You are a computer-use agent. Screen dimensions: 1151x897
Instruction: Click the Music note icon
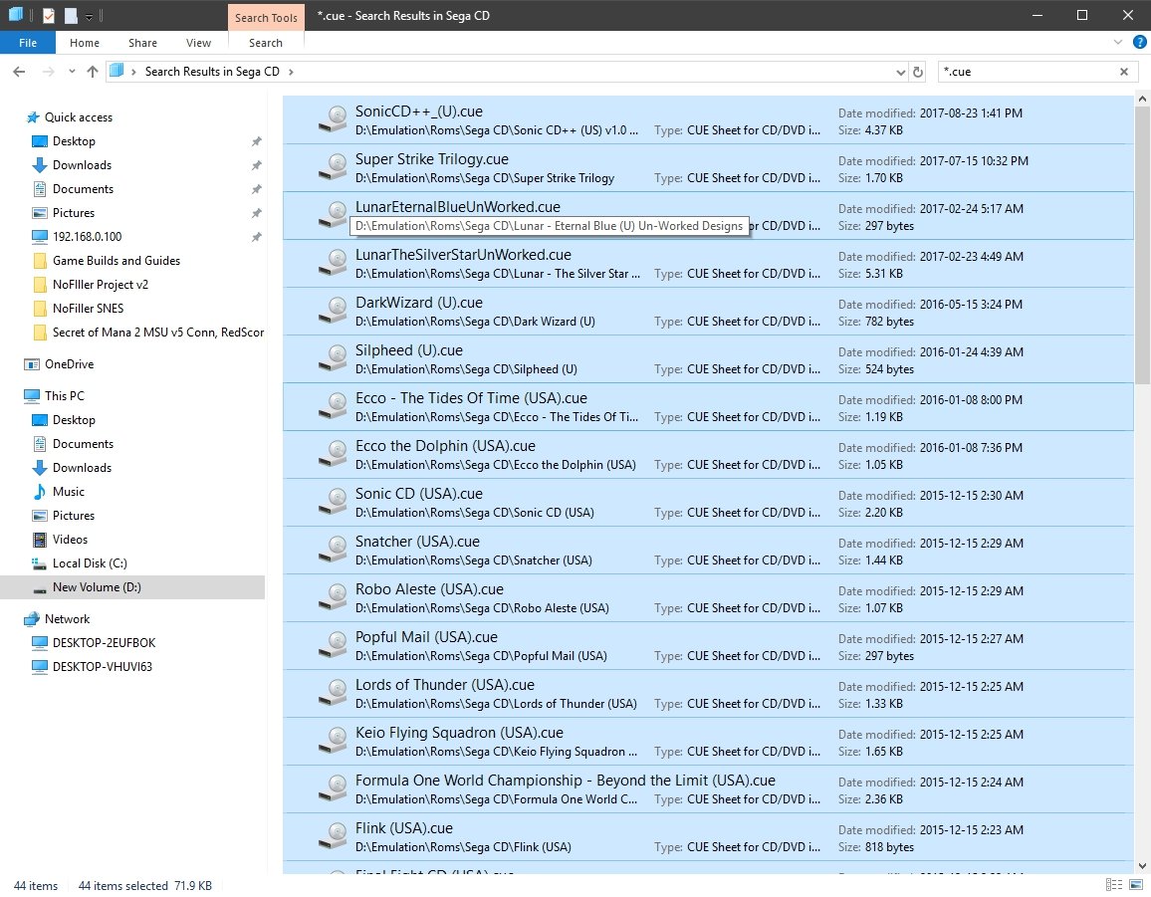coord(40,492)
